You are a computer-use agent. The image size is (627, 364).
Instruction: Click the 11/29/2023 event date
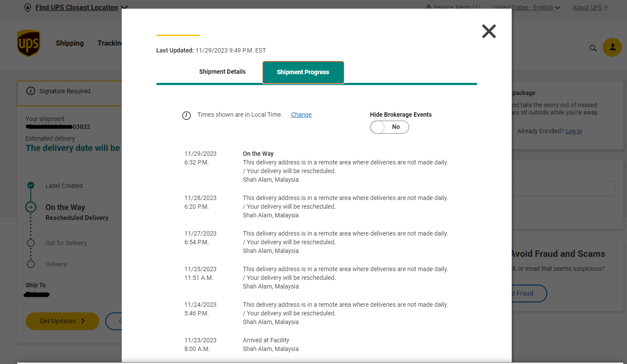(x=200, y=154)
